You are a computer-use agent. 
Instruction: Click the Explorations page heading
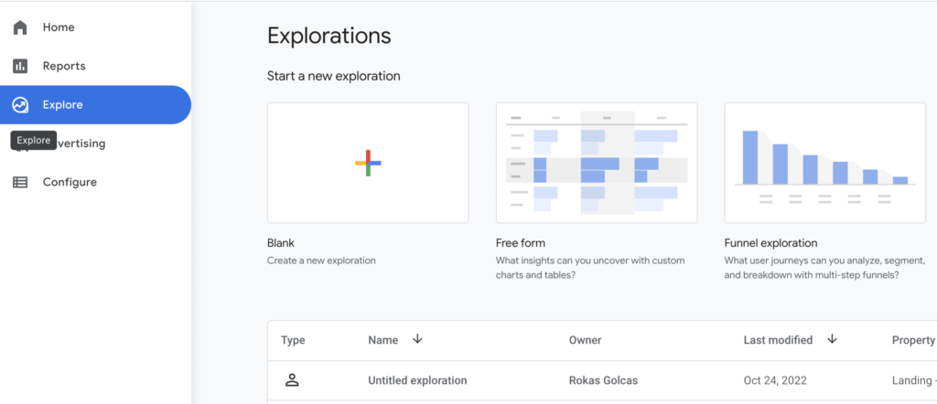tap(329, 36)
